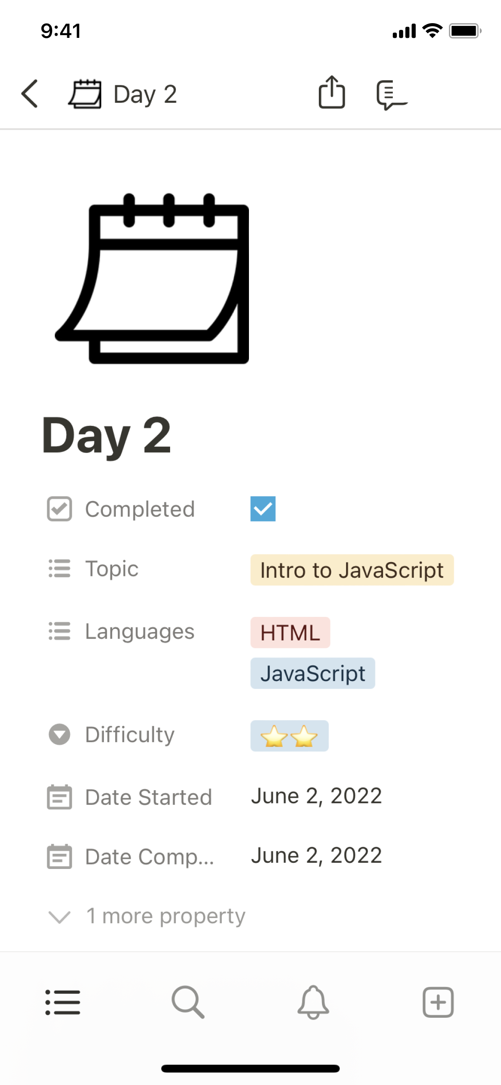Open the Difficulty stars select value
This screenshot has height=1085, width=501.
[x=289, y=736]
